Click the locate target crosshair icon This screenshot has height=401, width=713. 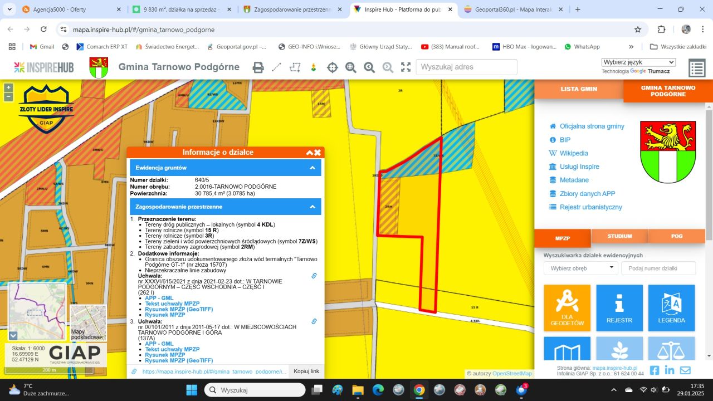point(333,67)
